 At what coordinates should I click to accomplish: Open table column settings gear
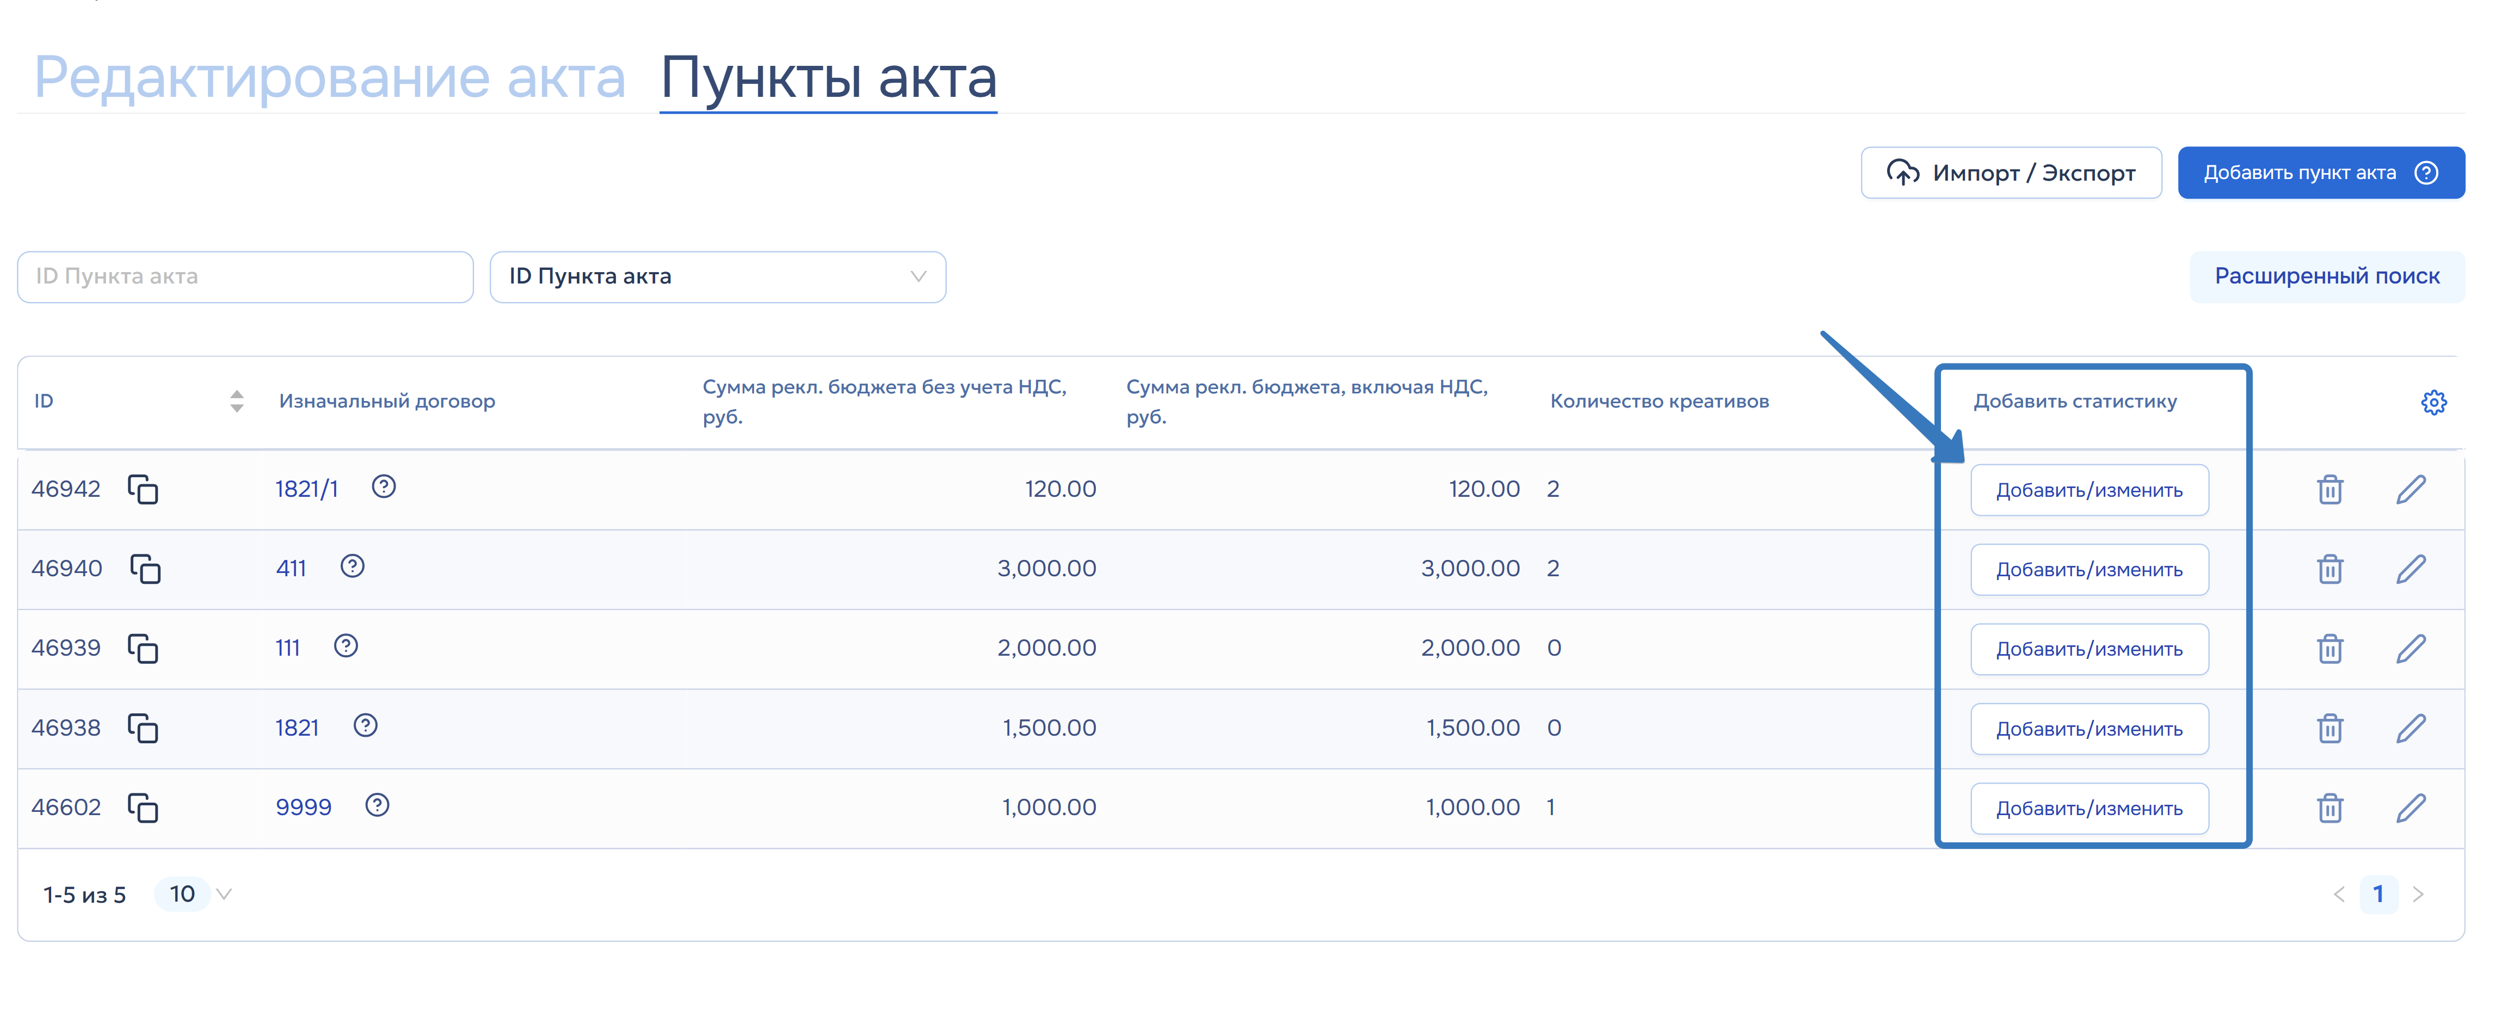click(x=2433, y=402)
